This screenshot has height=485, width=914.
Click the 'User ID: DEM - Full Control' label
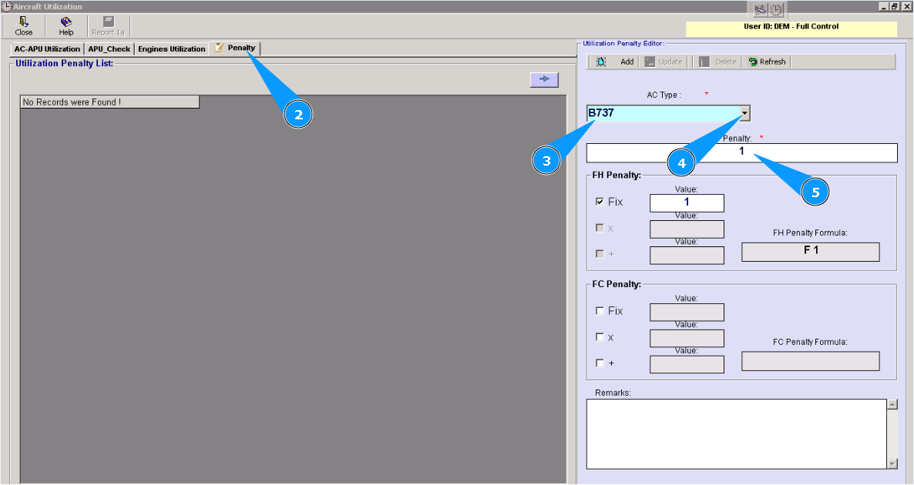791,26
